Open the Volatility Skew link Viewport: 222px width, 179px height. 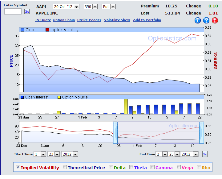point(117,20)
